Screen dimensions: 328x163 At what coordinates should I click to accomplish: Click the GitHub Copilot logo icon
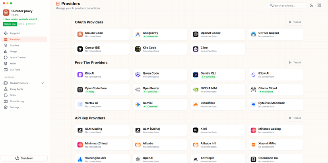[253, 35]
